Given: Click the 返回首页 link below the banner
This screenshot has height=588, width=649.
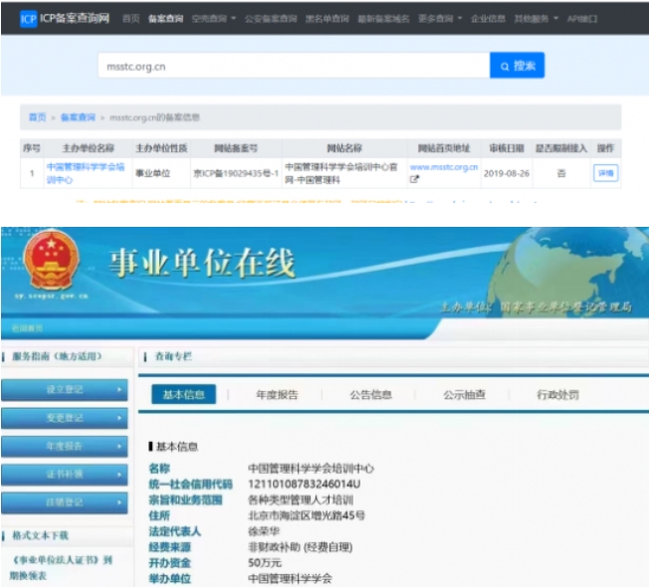Looking at the screenshot, I should tap(27, 328).
